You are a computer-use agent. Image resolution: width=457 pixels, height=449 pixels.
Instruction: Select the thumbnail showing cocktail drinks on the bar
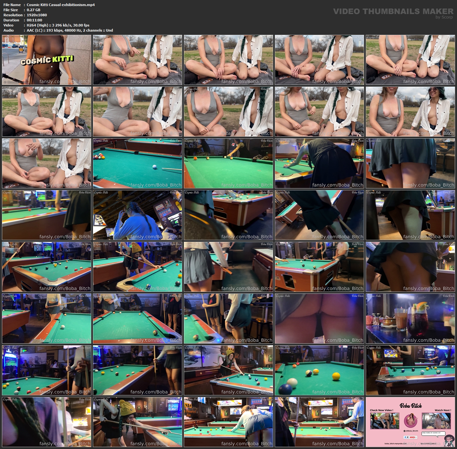pyautogui.click(x=410, y=319)
